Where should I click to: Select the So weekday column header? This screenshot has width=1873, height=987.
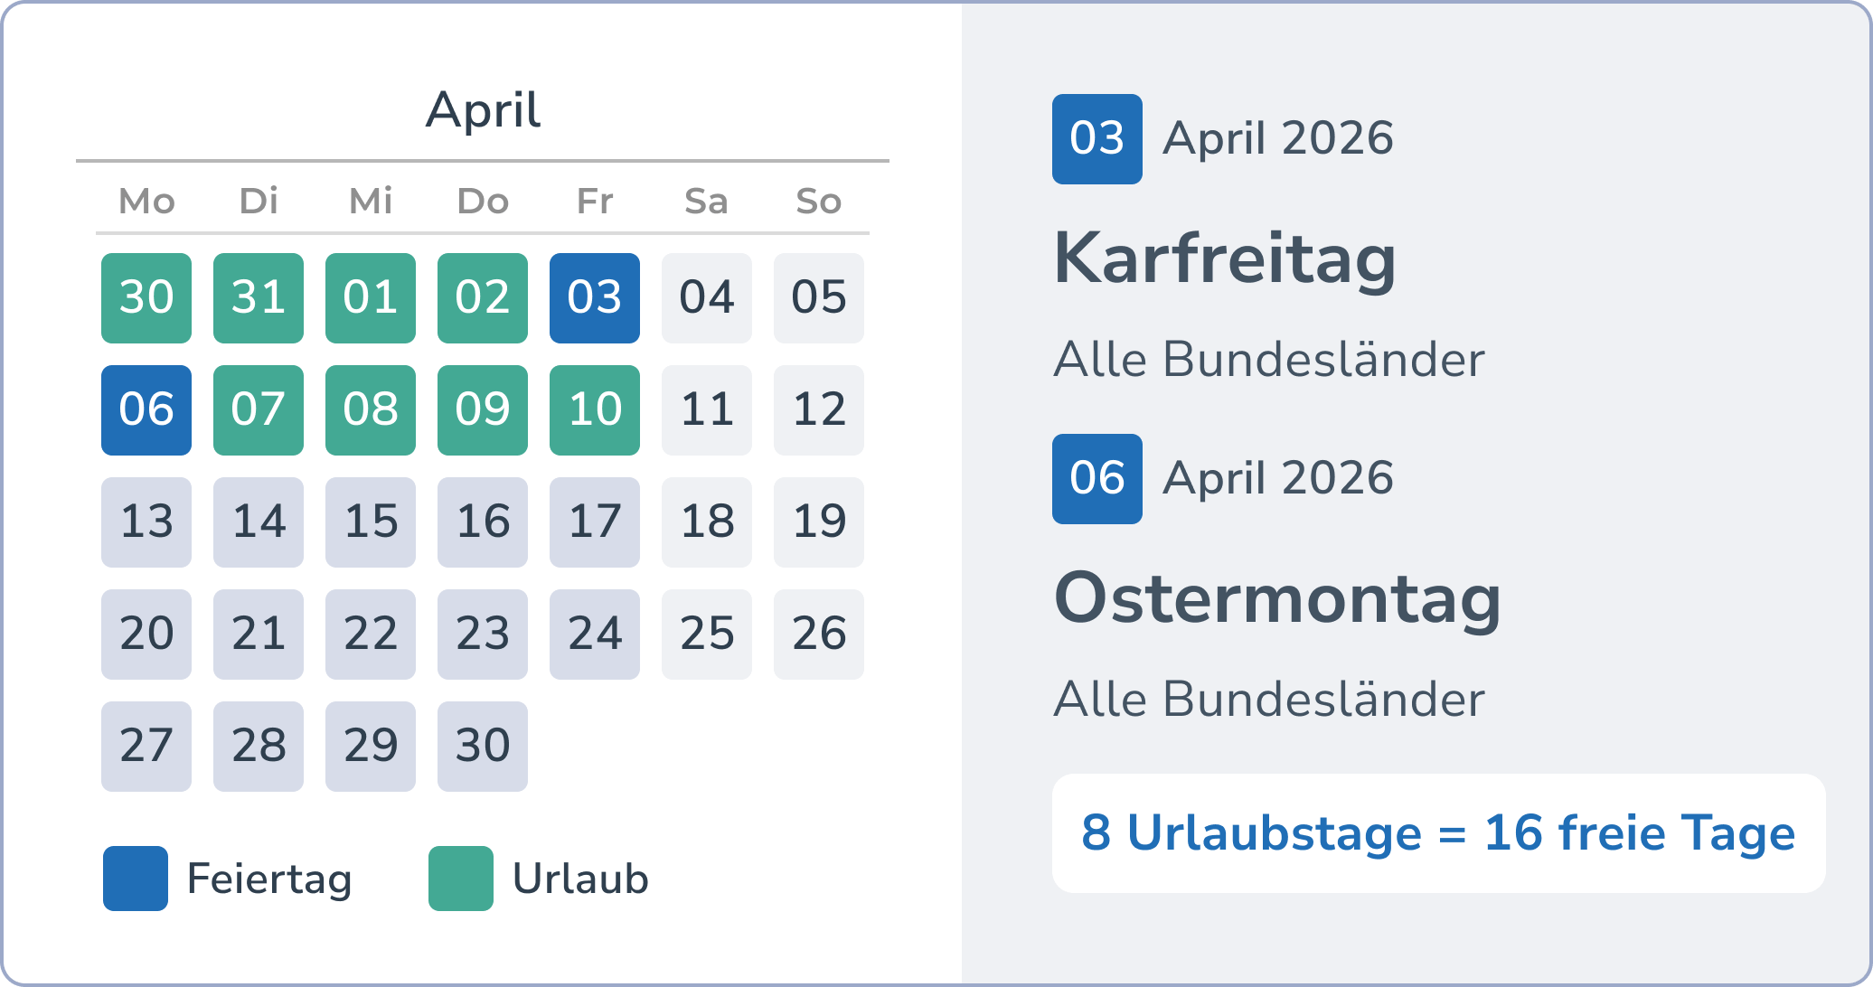pos(818,202)
